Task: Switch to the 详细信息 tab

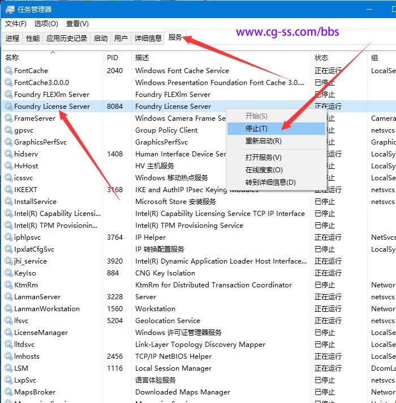Action: coord(148,39)
